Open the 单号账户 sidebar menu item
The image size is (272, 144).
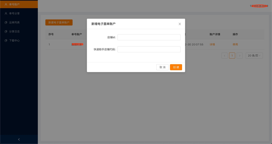[x=19, y=4]
